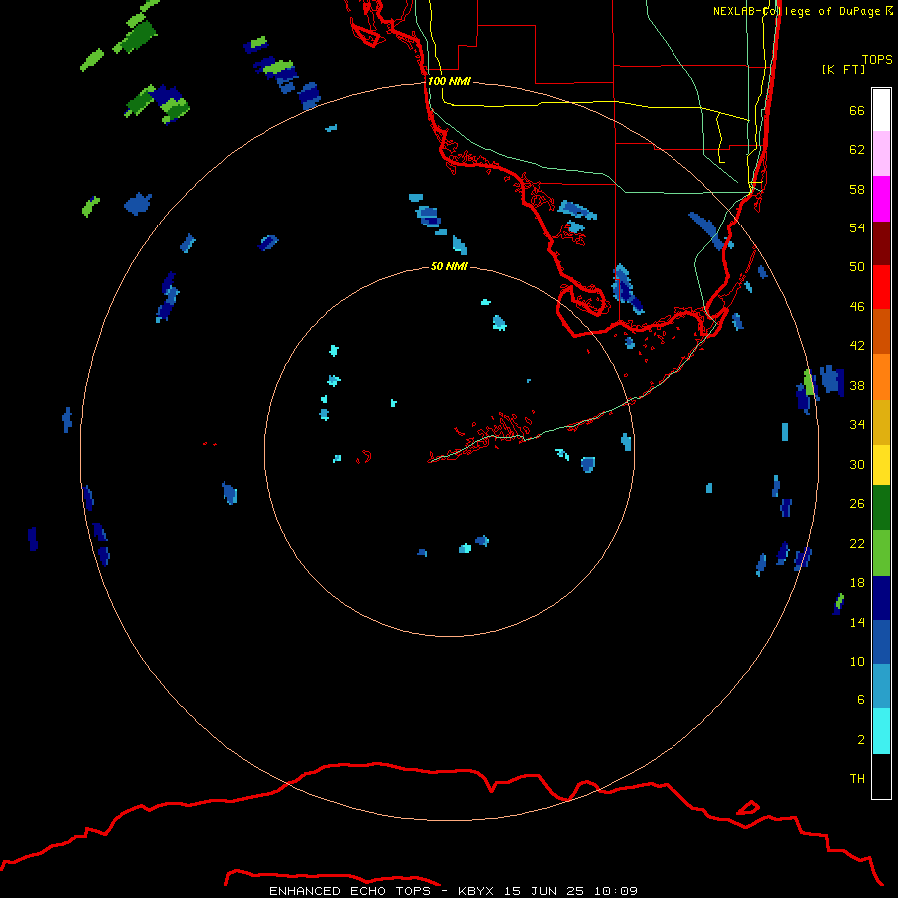Image resolution: width=898 pixels, height=898 pixels.
Task: Click legend value '34'
Action: pos(857,424)
